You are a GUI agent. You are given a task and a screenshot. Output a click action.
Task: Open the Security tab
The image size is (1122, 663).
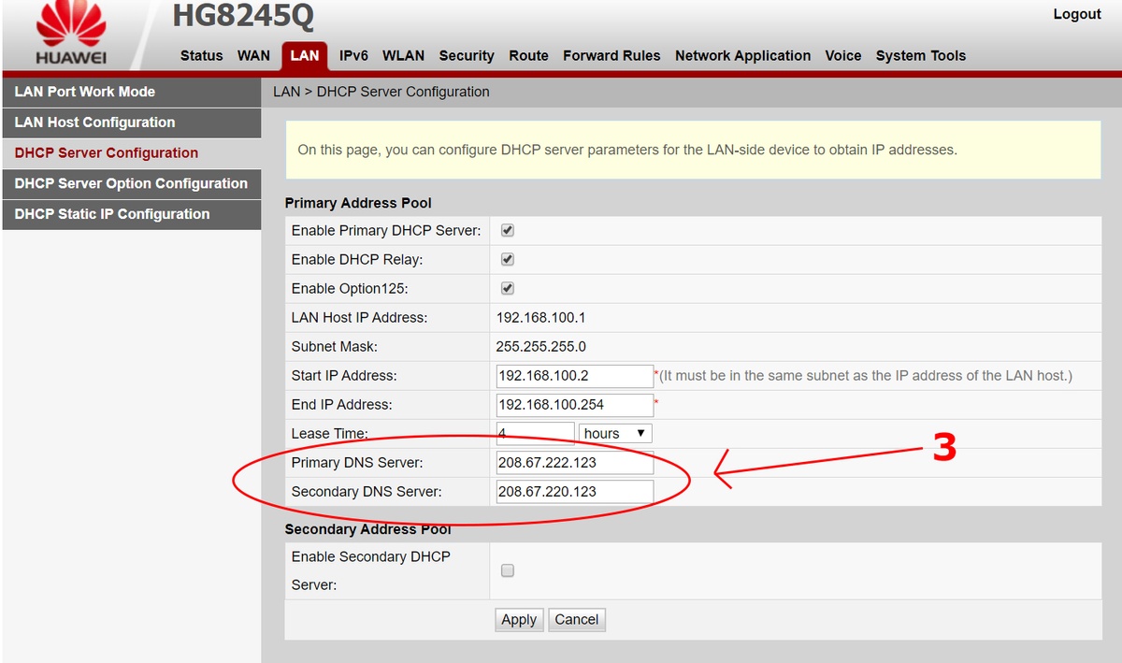click(x=466, y=55)
